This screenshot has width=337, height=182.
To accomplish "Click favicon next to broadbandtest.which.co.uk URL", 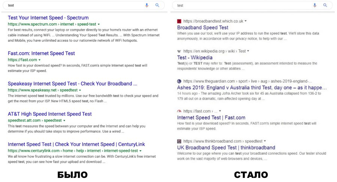I will [179, 21].
